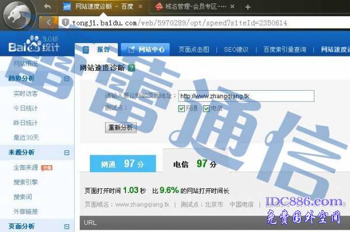Collapse the 趋势分析 sidebar section
Viewport: 350px width, 232px height.
(66, 78)
